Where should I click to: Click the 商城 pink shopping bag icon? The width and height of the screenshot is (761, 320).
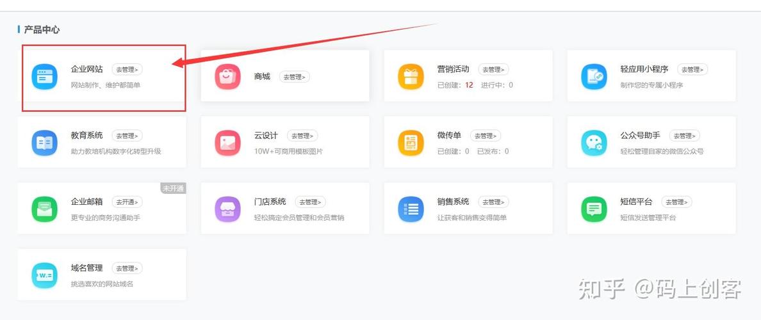click(227, 77)
